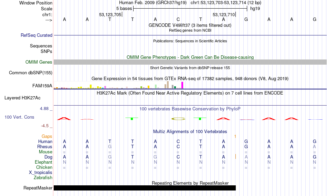Open the FAM159A GTEx gene label

click(42, 86)
